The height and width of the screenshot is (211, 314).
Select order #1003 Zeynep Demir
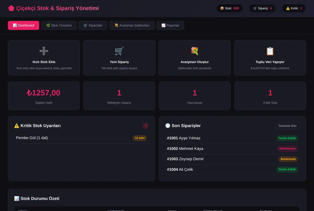click(x=233, y=159)
